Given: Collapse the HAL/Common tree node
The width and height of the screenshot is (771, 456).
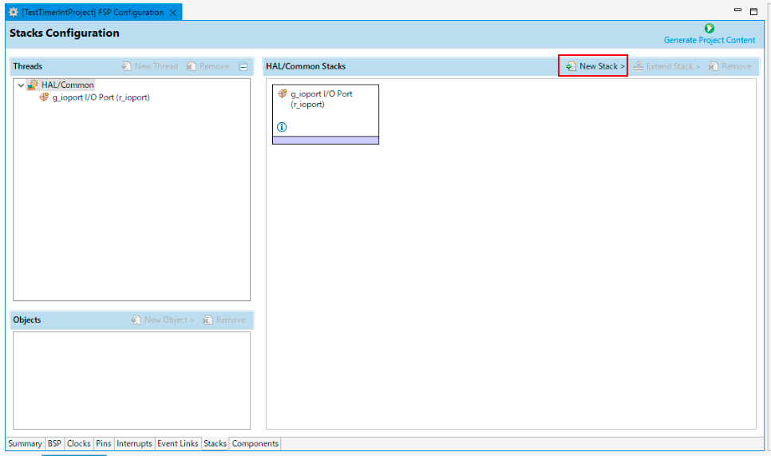Looking at the screenshot, I should coord(21,85).
